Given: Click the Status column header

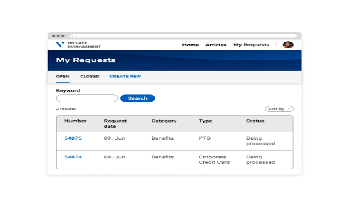Looking at the screenshot, I should click(x=255, y=121).
